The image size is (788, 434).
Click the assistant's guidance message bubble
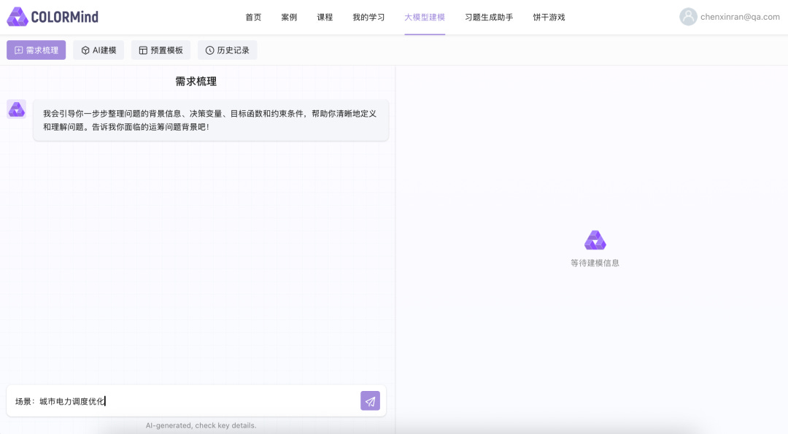211,120
